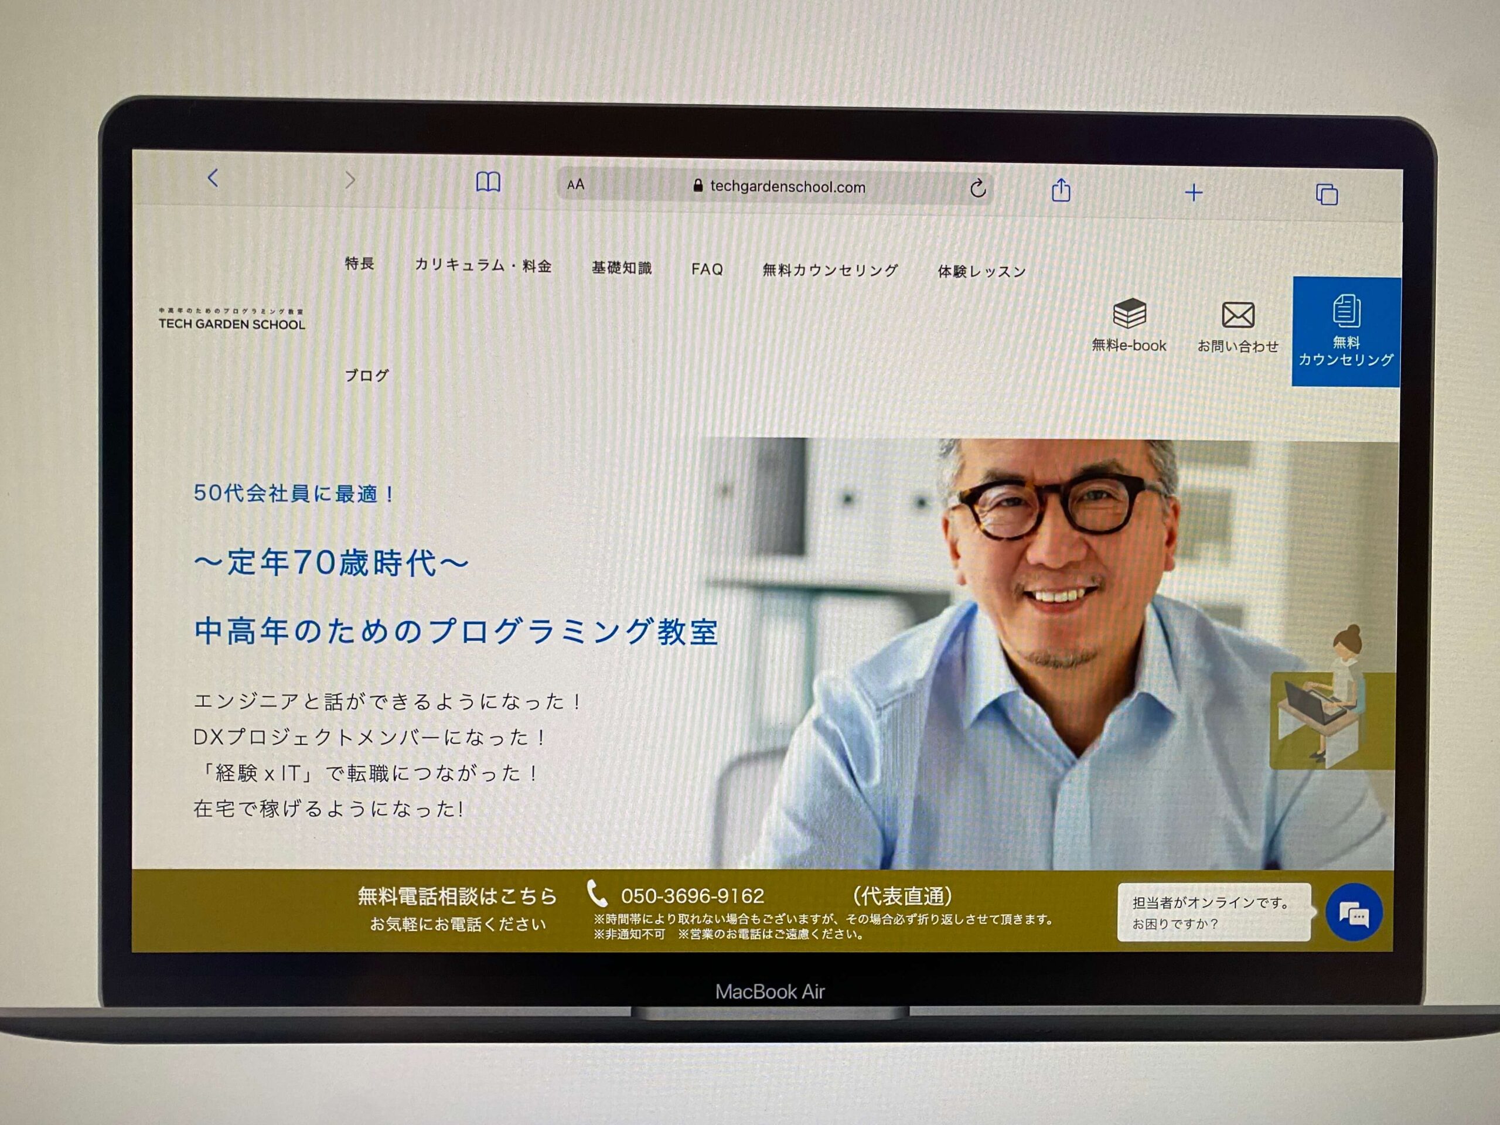Open カリキュラム・料金 menu item
This screenshot has height=1125, width=1500.
(483, 265)
